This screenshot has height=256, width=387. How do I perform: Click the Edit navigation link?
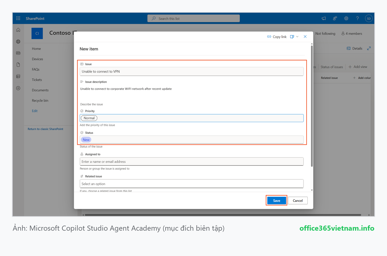[x=35, y=111]
